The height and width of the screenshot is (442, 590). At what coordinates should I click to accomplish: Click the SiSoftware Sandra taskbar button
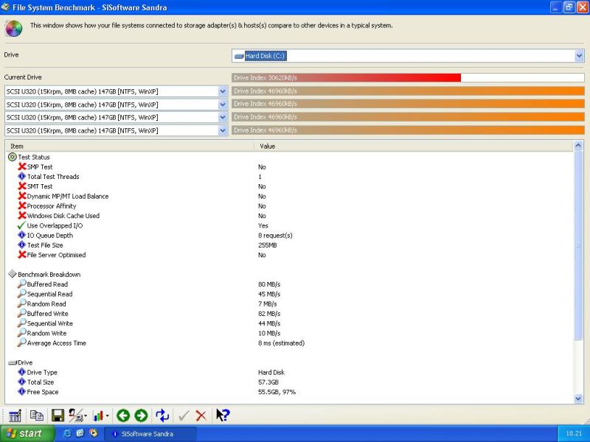pyautogui.click(x=150, y=433)
